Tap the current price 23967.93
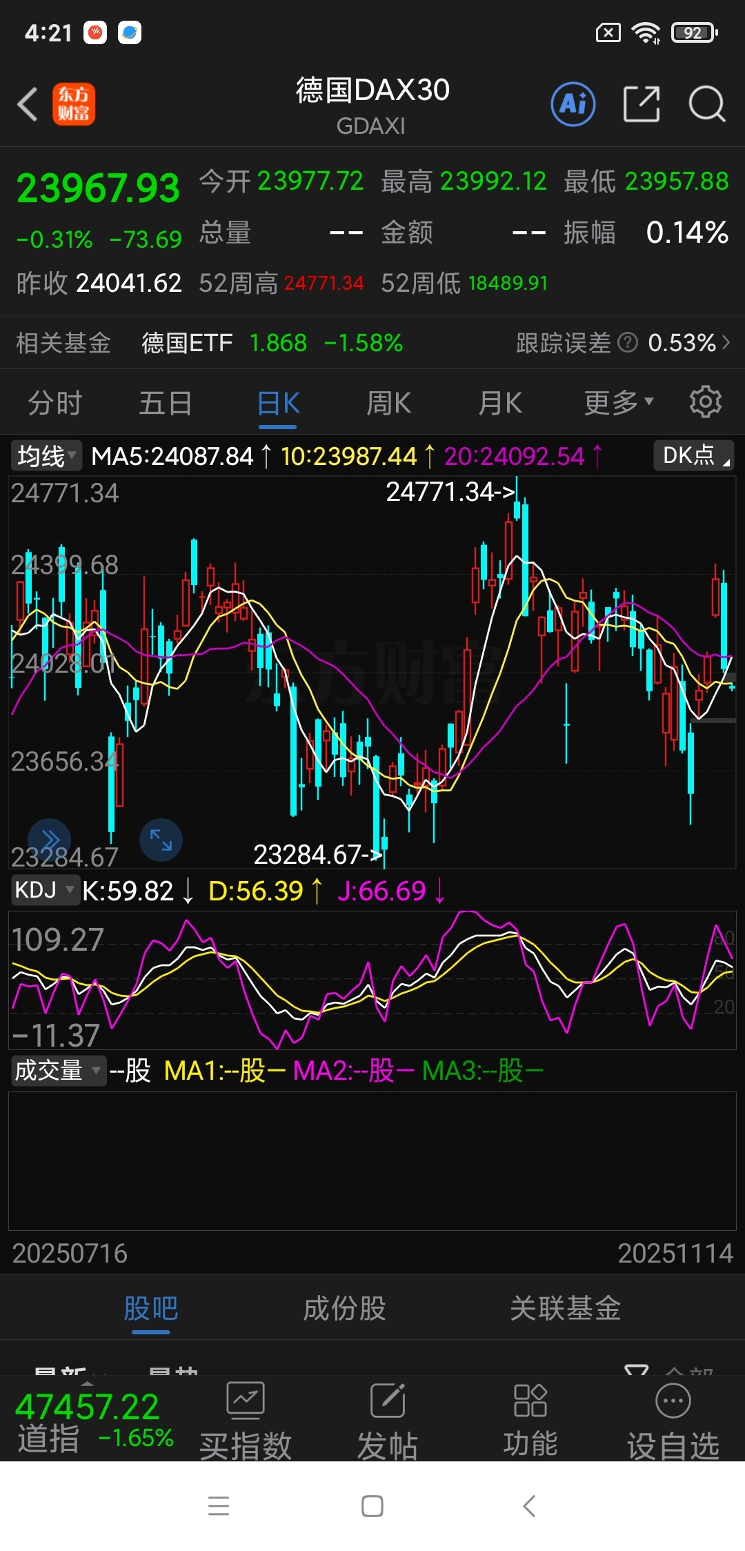 point(98,188)
